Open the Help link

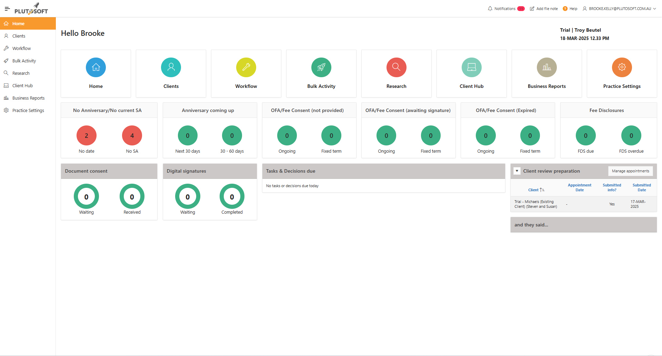click(x=570, y=8)
